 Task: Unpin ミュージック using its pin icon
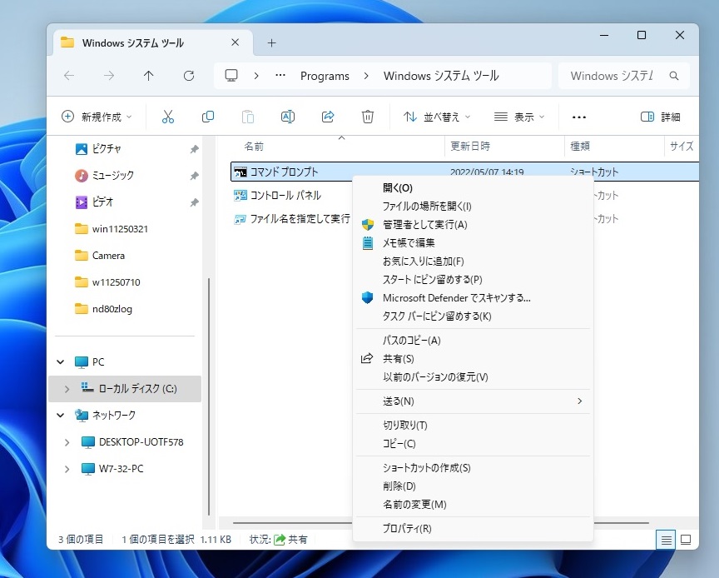click(x=195, y=176)
